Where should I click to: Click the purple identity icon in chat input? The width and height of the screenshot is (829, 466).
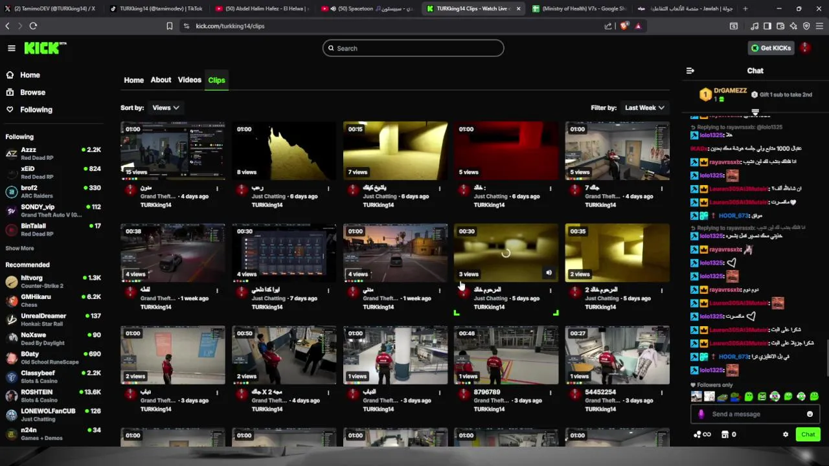coord(701,414)
